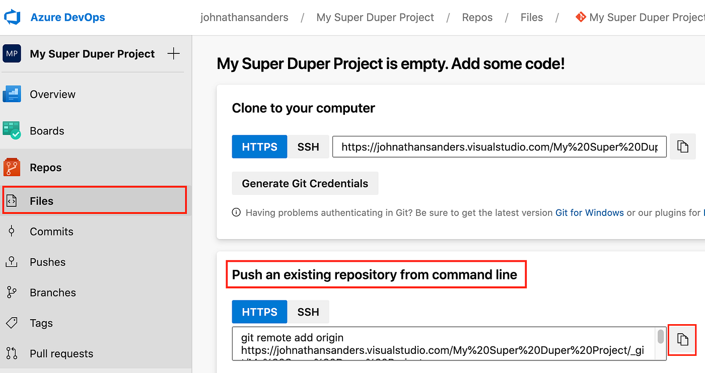Open Files under Repos
Image resolution: width=705 pixels, height=373 pixels.
click(x=95, y=200)
